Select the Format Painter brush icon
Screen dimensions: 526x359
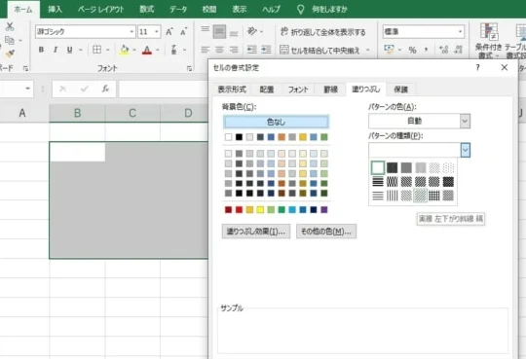tap(10, 54)
